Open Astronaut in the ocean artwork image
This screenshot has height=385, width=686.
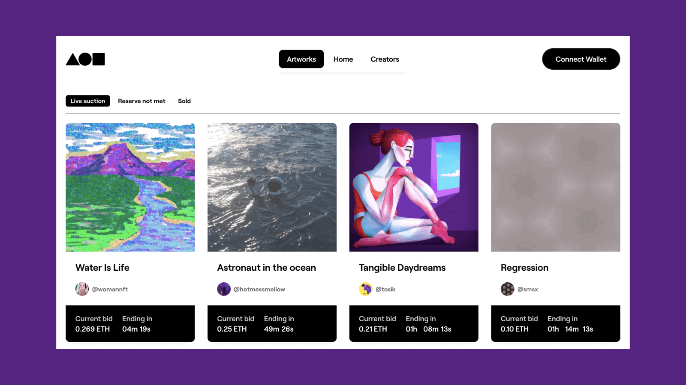[272, 187]
